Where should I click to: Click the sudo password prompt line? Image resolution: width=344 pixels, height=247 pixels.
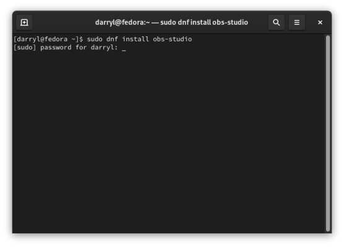click(70, 48)
